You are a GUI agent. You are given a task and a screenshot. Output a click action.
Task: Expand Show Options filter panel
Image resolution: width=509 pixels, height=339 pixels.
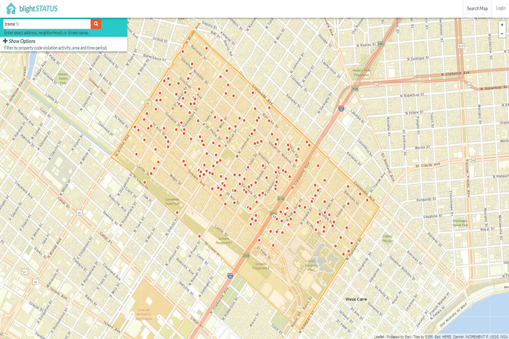[x=20, y=41]
